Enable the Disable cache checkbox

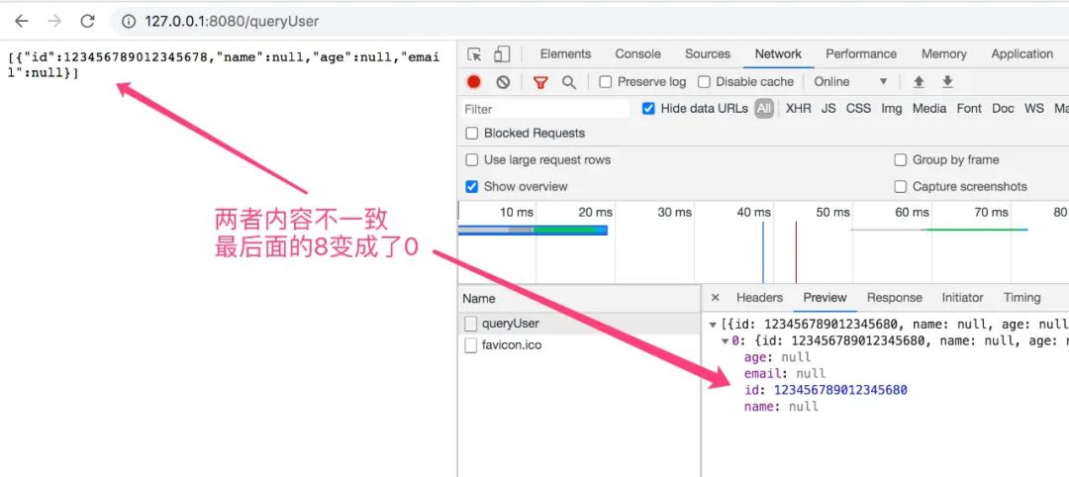coord(704,82)
